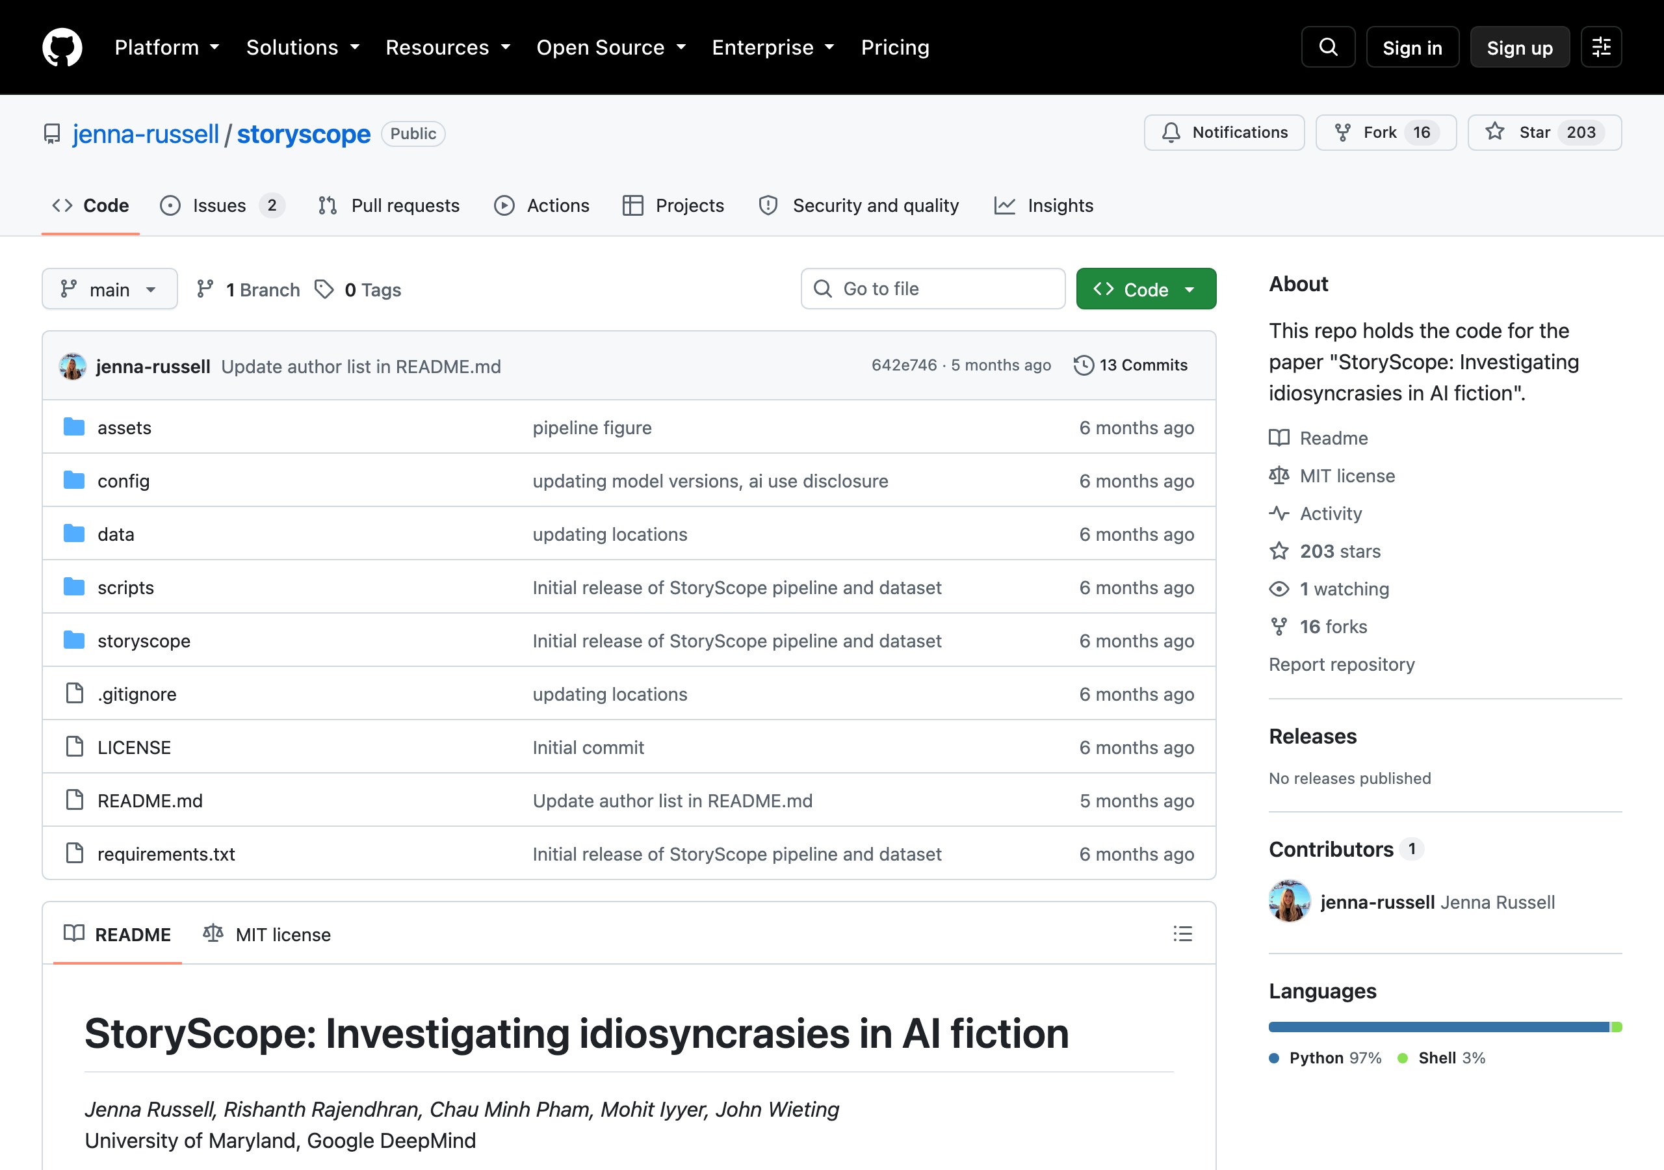
Task: Open the config folder icon
Action: click(74, 480)
